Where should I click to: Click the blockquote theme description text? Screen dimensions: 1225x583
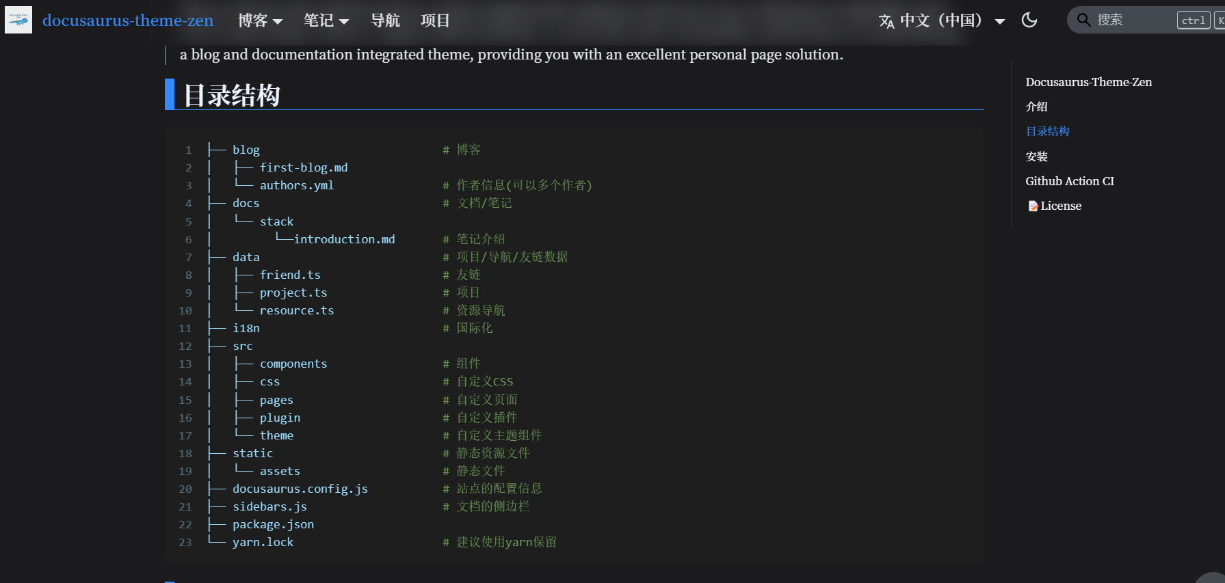[512, 55]
